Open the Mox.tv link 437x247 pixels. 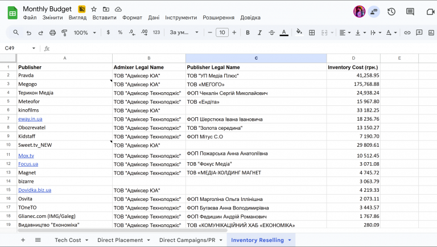coord(26,155)
